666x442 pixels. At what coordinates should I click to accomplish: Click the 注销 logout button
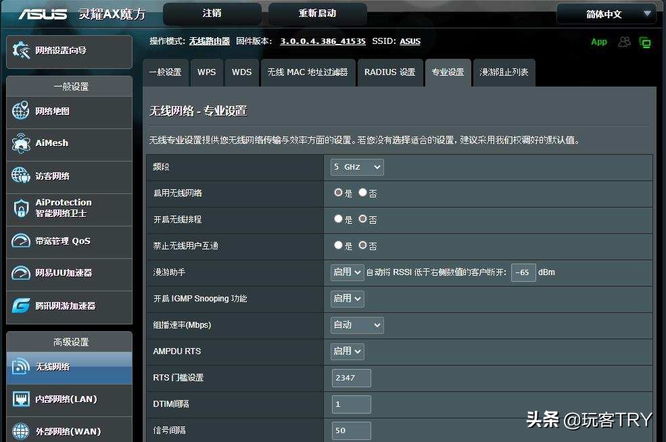click(212, 14)
